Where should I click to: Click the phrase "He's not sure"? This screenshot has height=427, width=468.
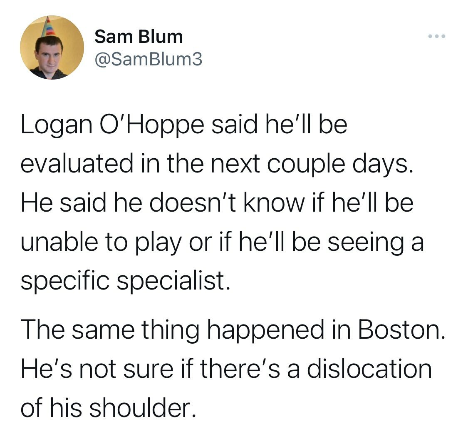[97, 369]
